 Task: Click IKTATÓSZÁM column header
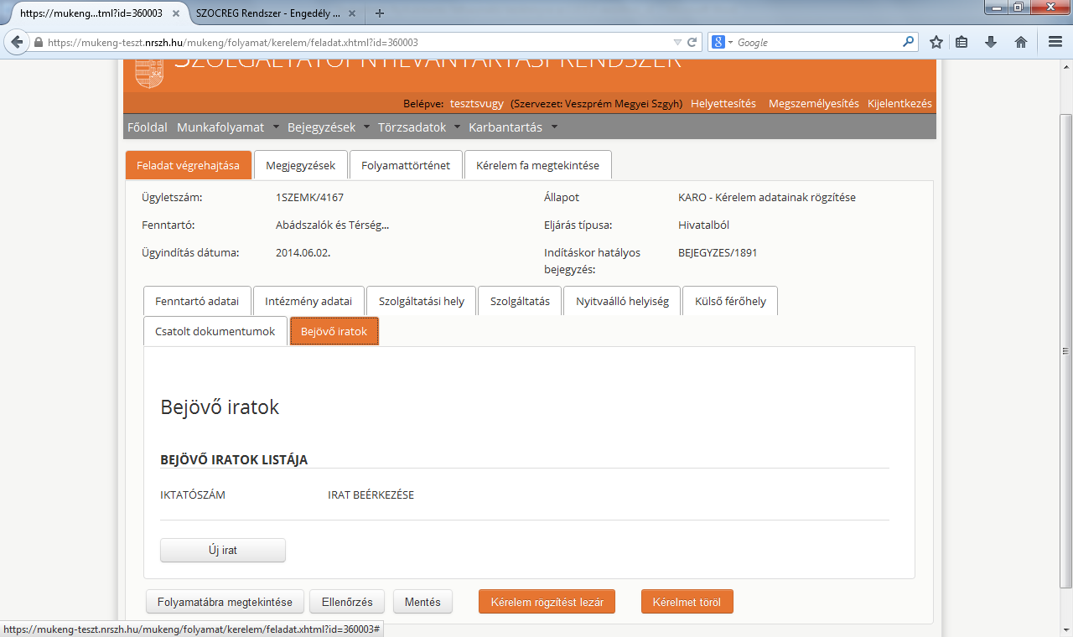point(193,495)
